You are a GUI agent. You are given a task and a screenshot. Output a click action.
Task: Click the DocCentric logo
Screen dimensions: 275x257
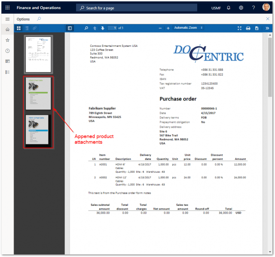point(208,53)
